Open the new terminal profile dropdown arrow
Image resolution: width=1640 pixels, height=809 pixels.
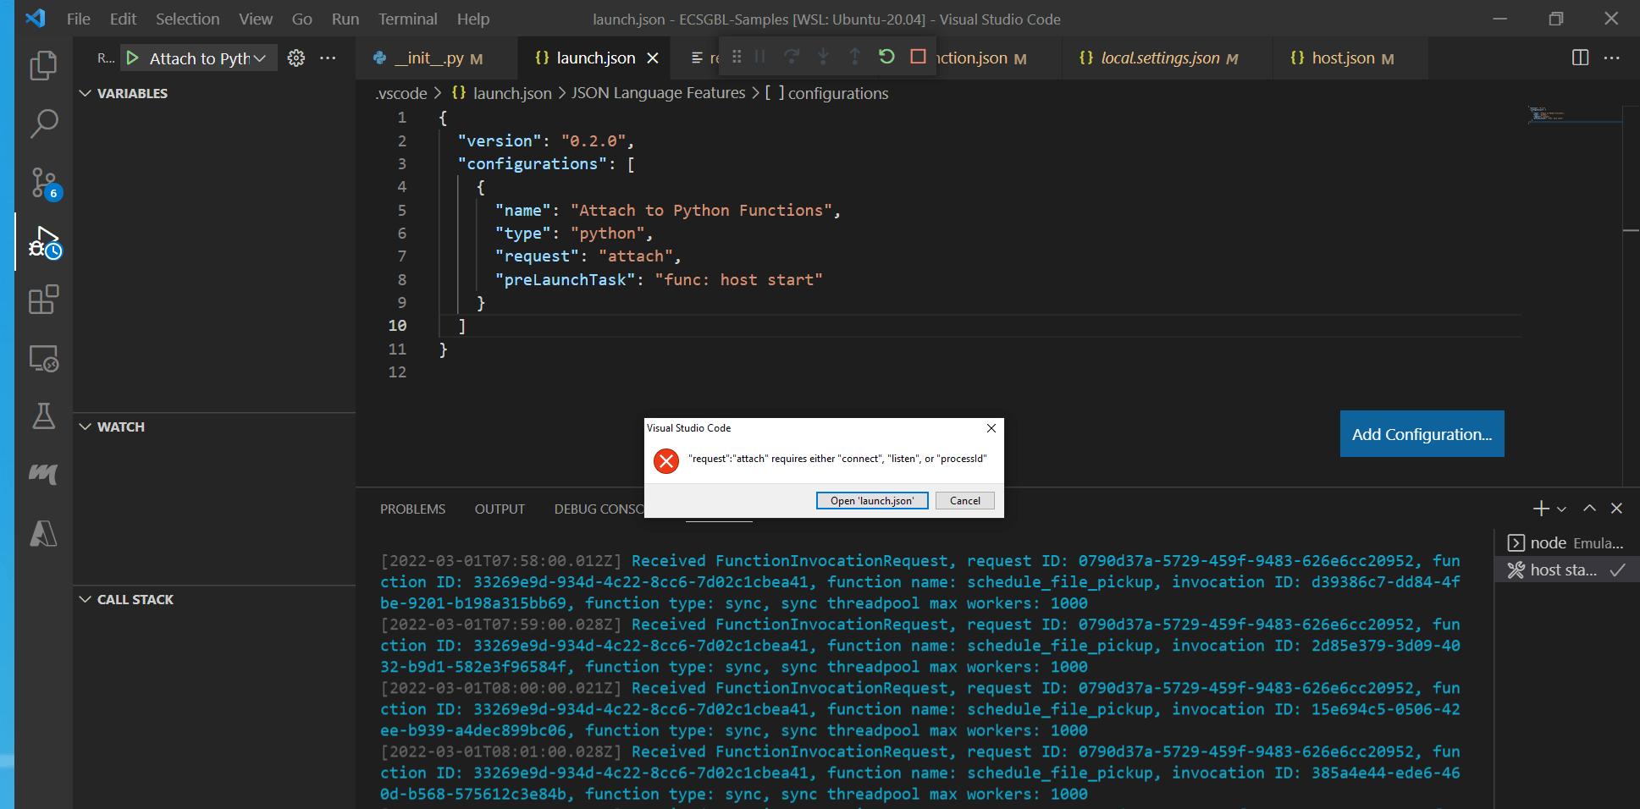tap(1562, 509)
